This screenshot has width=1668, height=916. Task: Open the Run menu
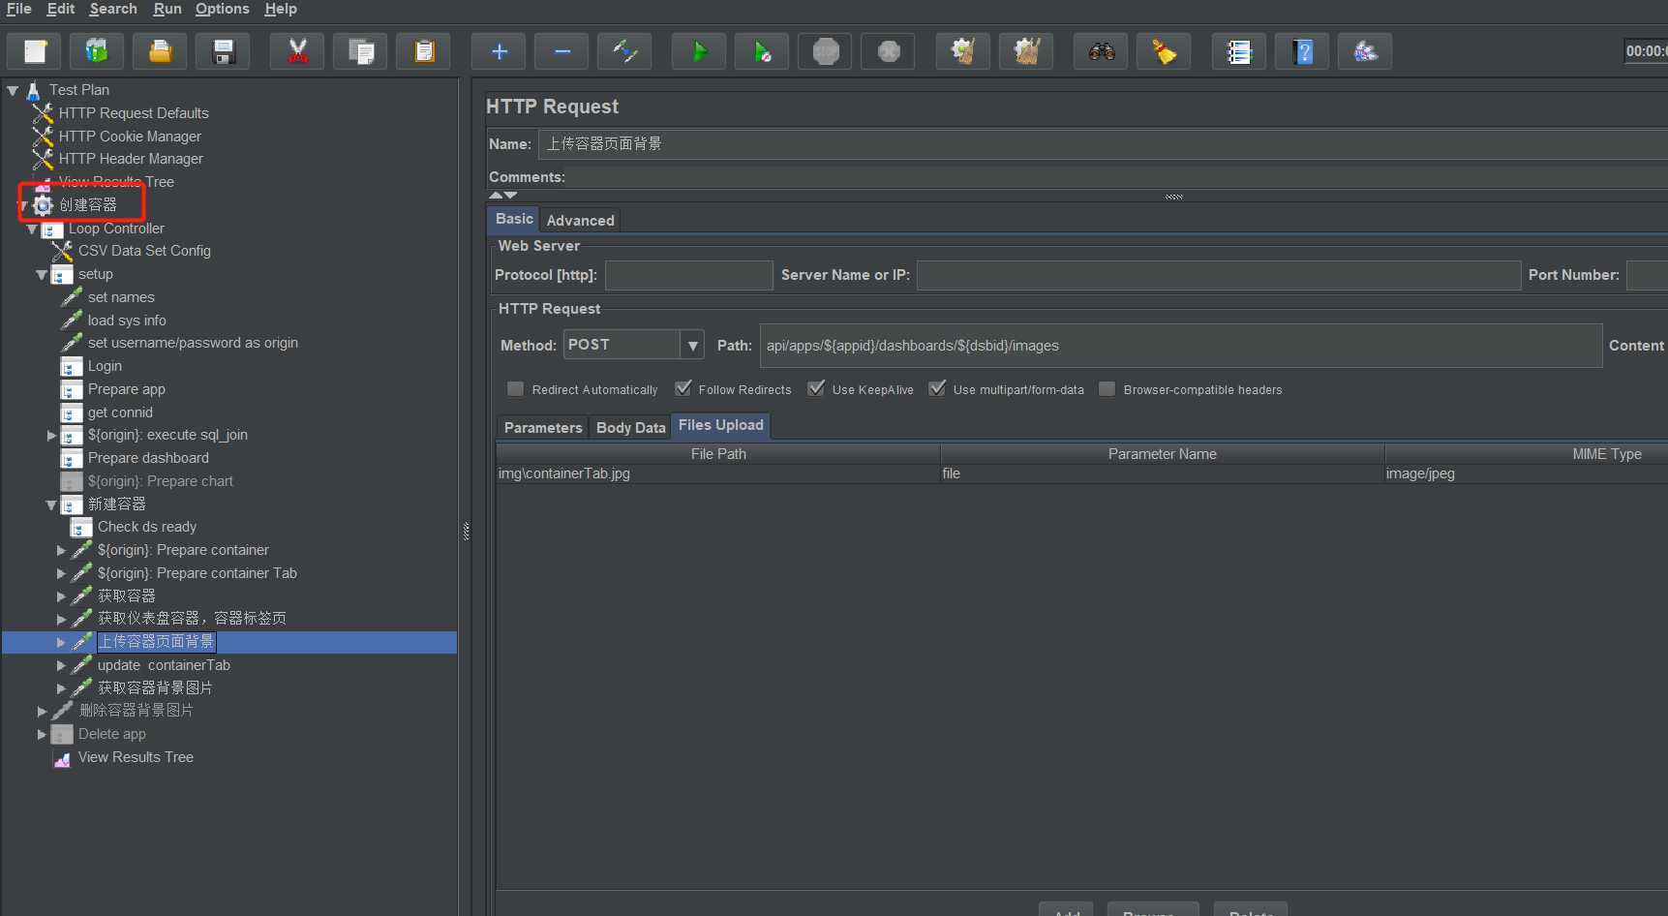pos(167,9)
